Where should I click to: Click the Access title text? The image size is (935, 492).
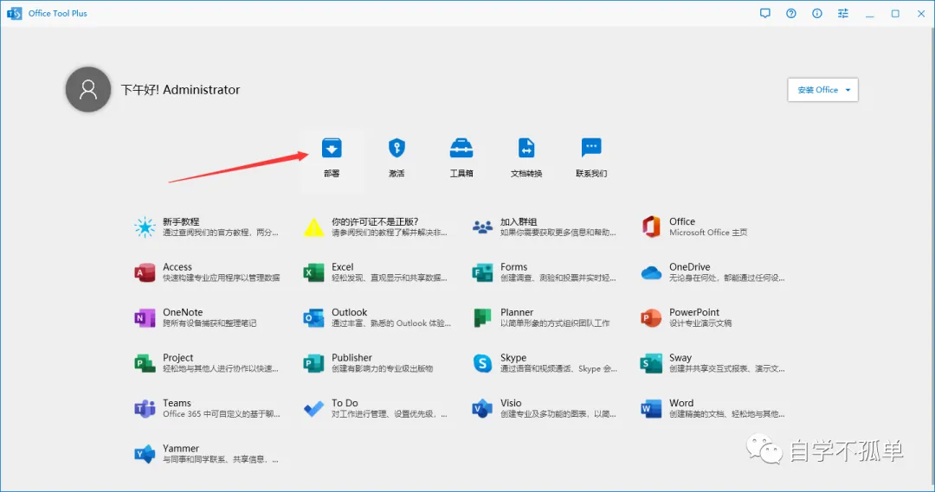point(177,267)
